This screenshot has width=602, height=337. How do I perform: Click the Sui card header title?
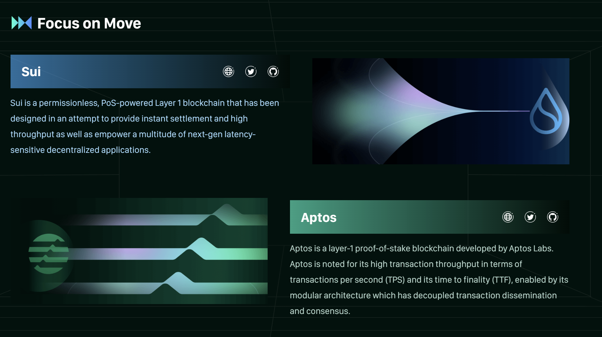click(x=31, y=72)
